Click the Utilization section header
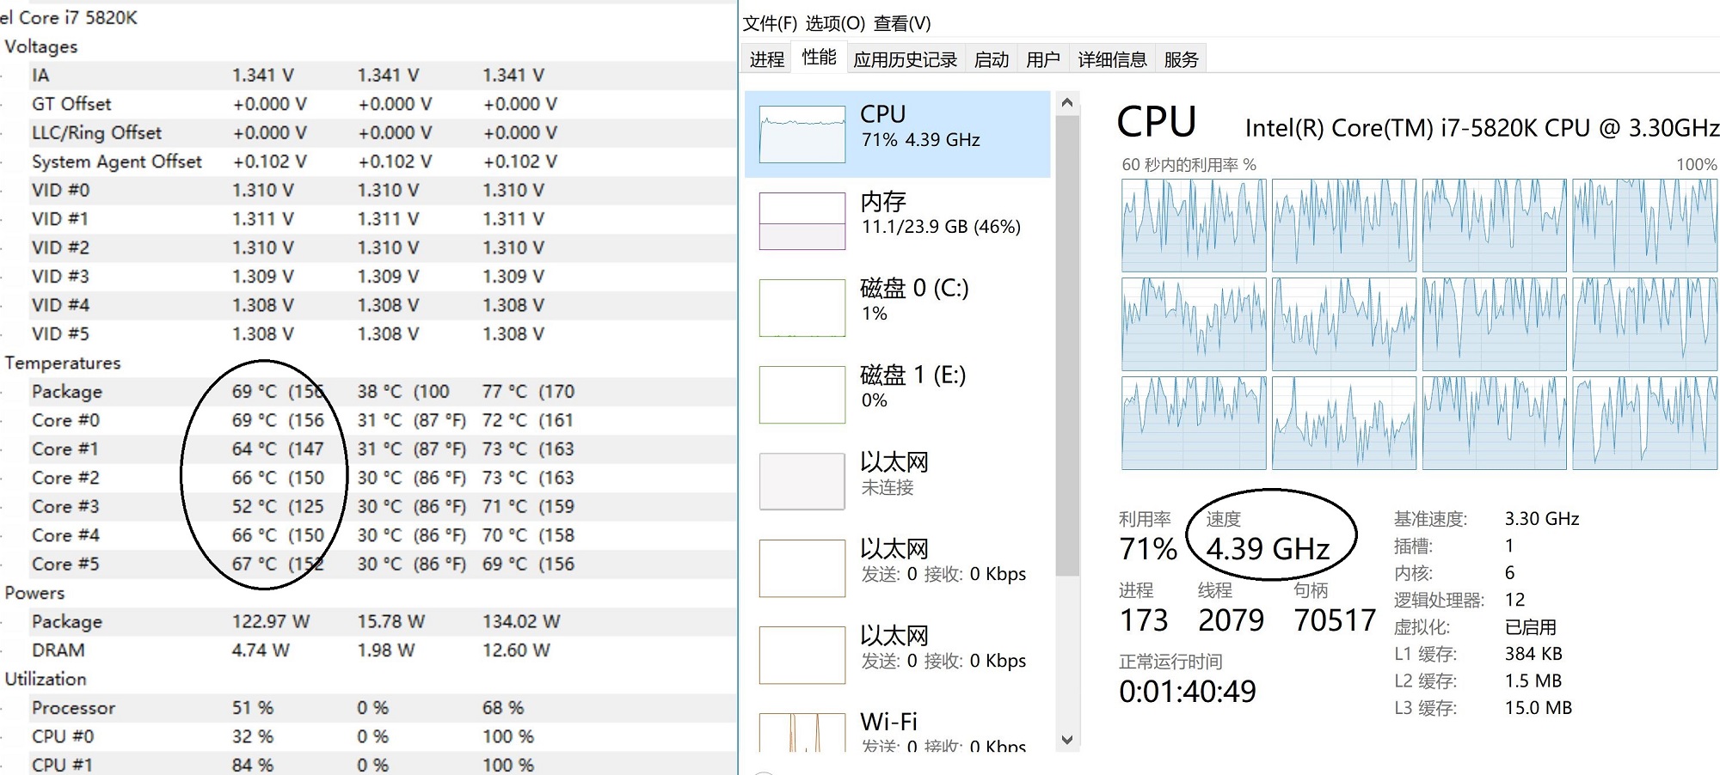This screenshot has width=1720, height=775. point(46,679)
